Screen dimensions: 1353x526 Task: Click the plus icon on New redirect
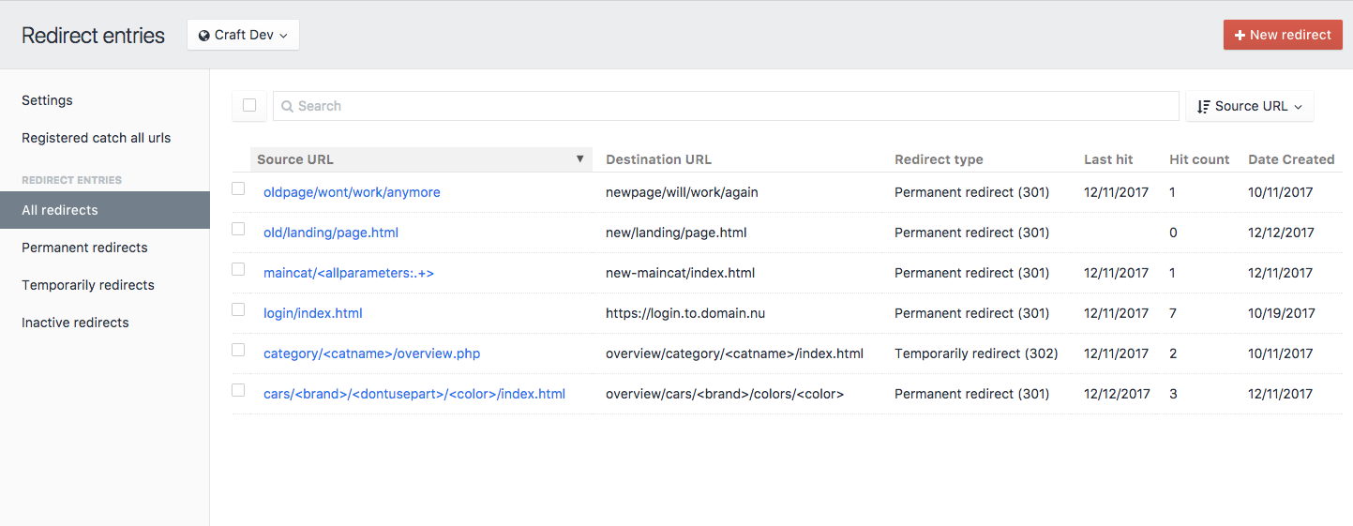tap(1240, 36)
